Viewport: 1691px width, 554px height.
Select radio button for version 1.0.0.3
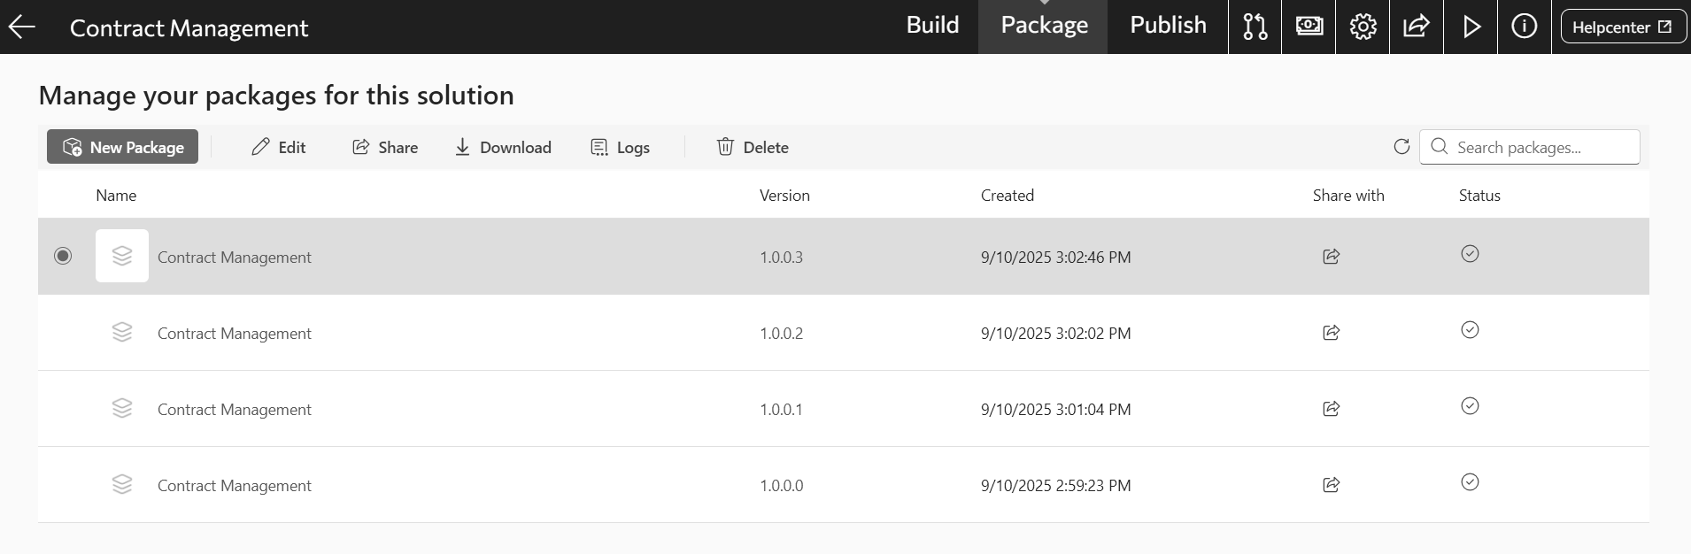coord(63,256)
